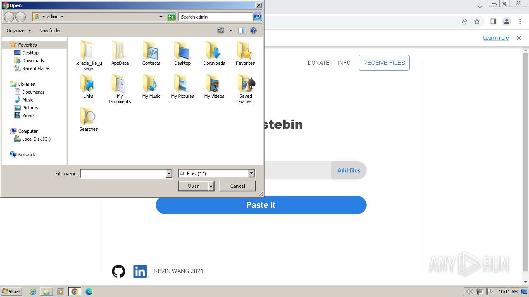Open Microsoft Edge from taskbar
This screenshot has height=297, width=529.
88,292
